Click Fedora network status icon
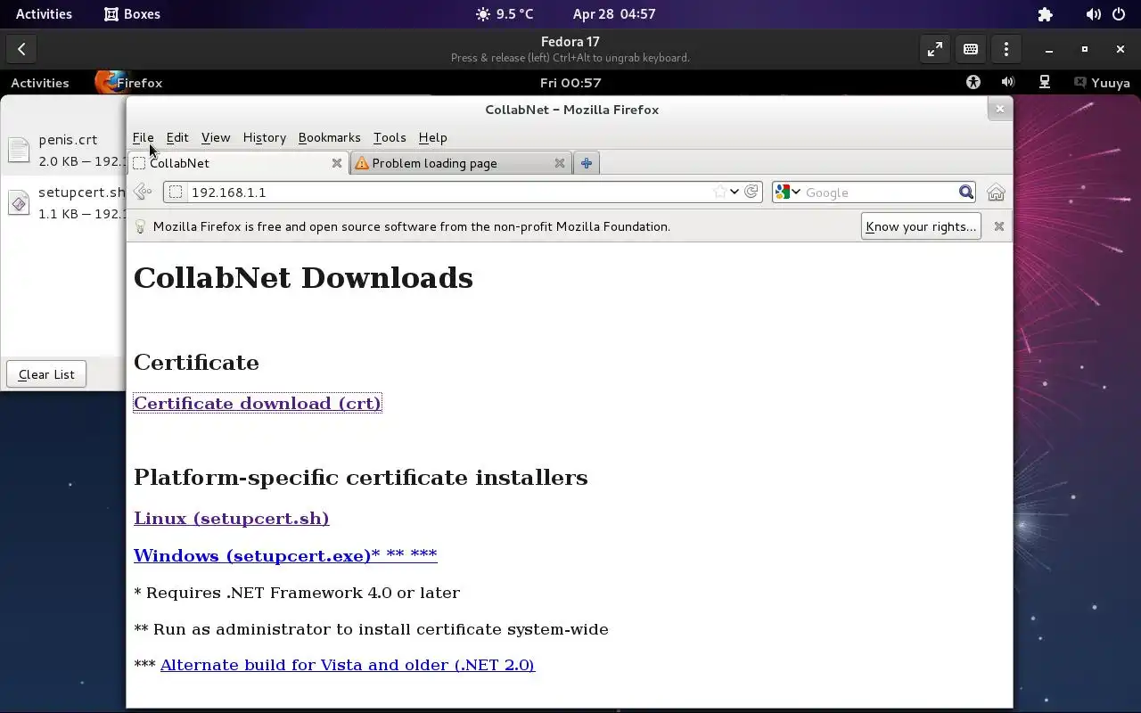This screenshot has width=1141, height=713. (1045, 82)
